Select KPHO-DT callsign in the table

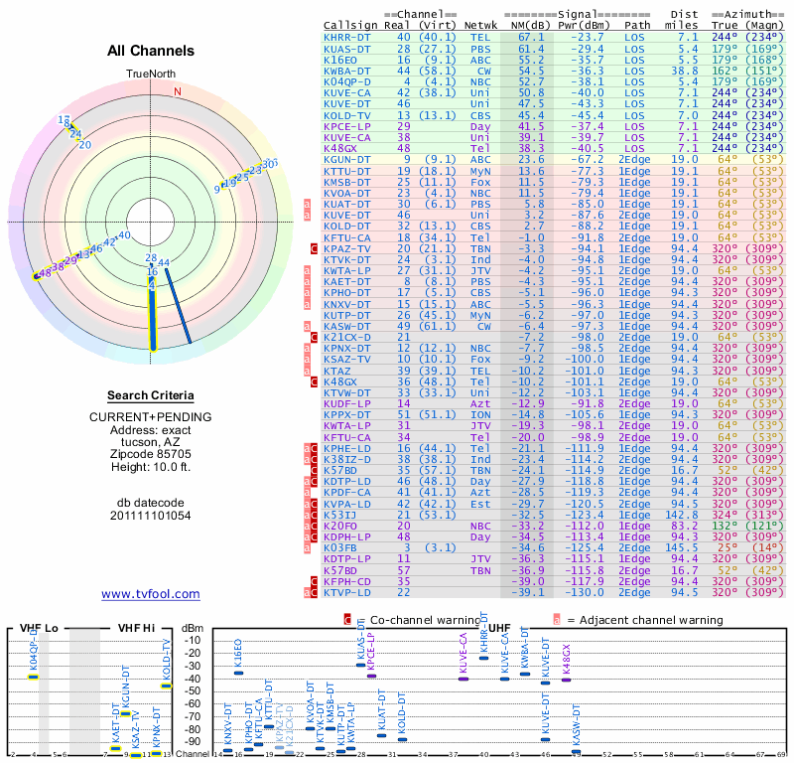346,293
